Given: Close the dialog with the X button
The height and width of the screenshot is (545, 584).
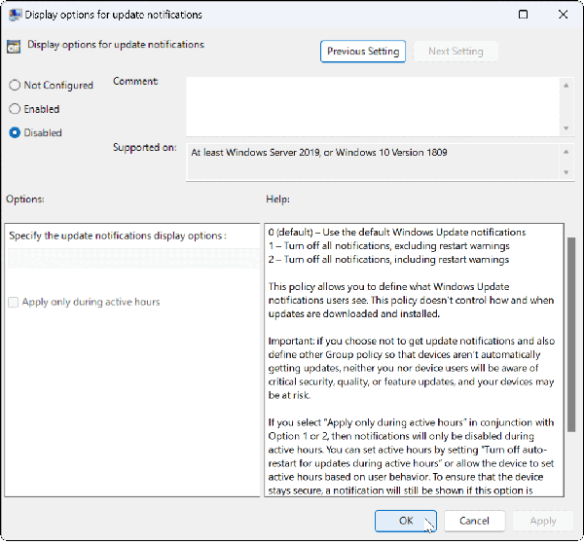Looking at the screenshot, I should click(x=563, y=15).
